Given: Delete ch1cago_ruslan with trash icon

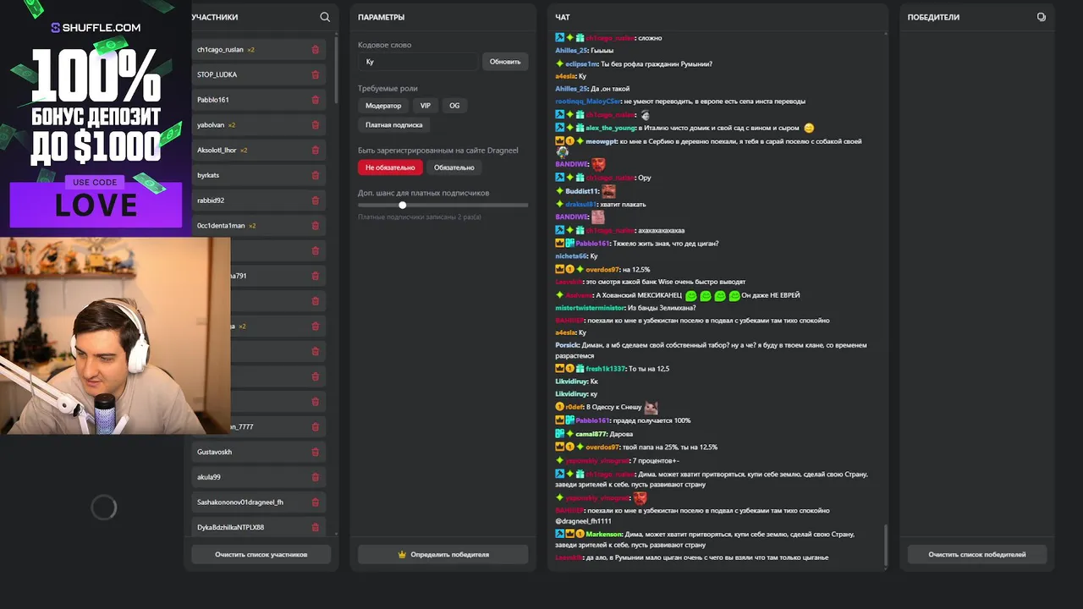Looking at the screenshot, I should coord(316,50).
